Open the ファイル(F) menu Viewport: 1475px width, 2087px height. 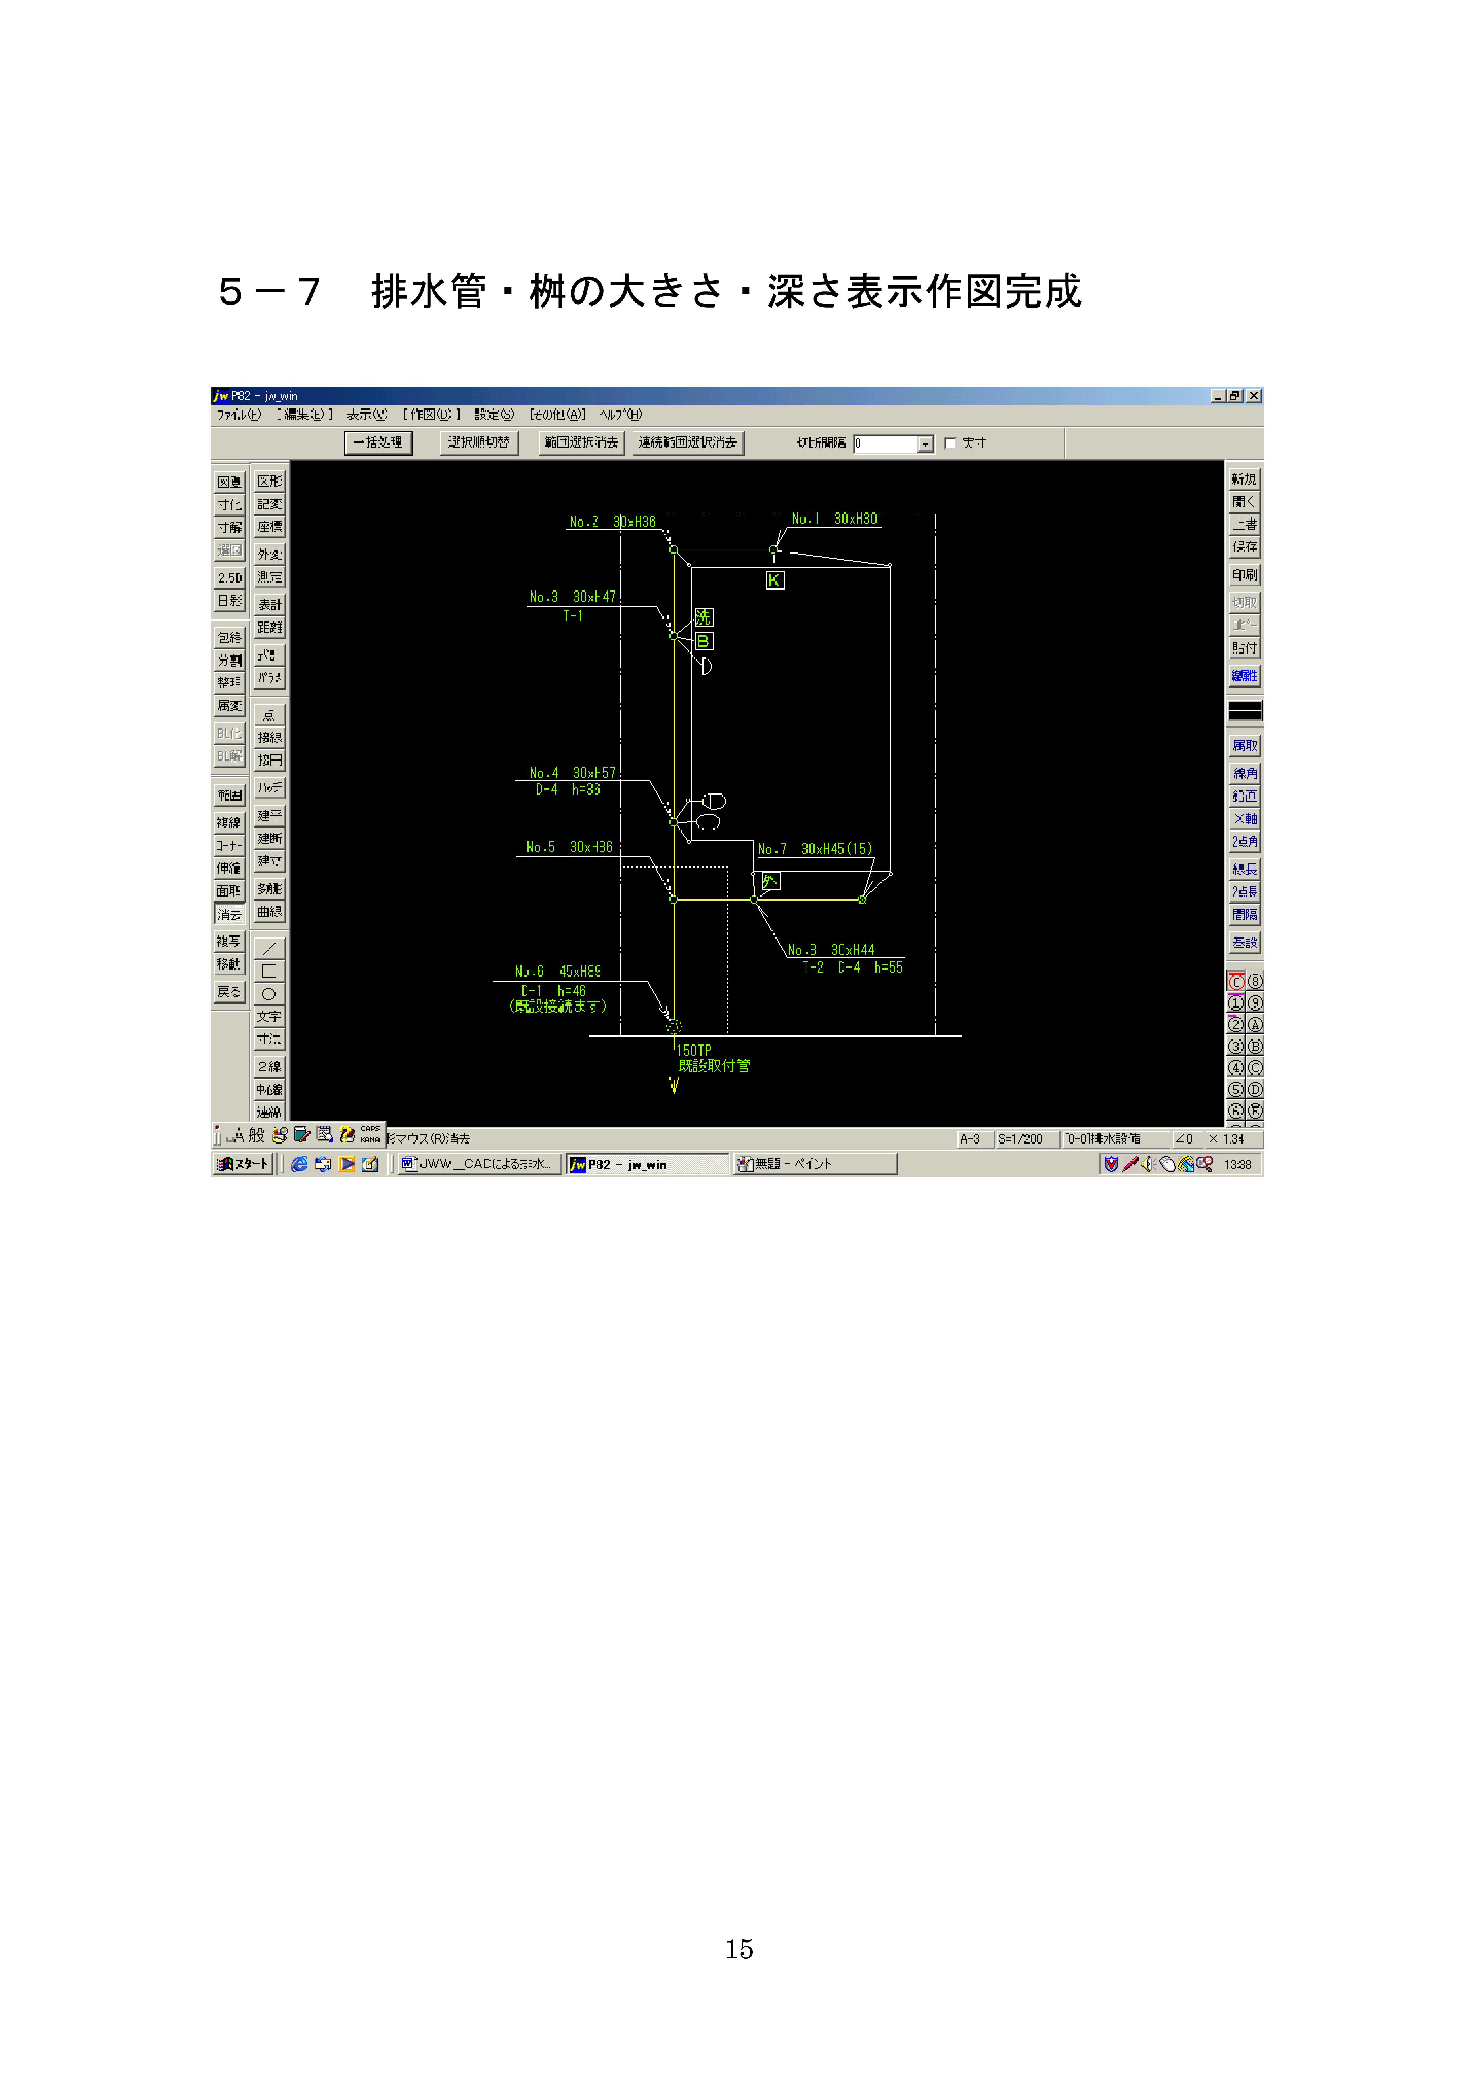point(238,414)
